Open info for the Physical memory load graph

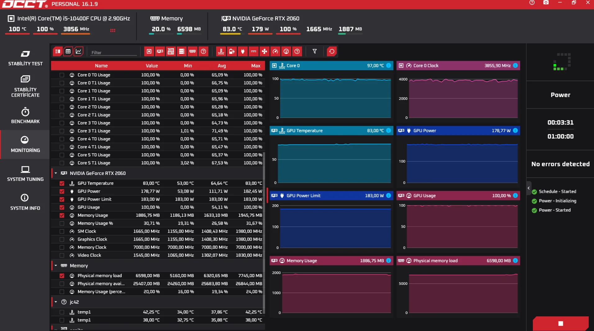[515, 261]
